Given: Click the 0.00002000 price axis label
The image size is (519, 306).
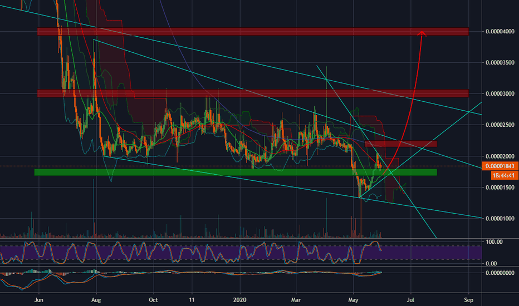Looking at the screenshot, I should [500, 156].
